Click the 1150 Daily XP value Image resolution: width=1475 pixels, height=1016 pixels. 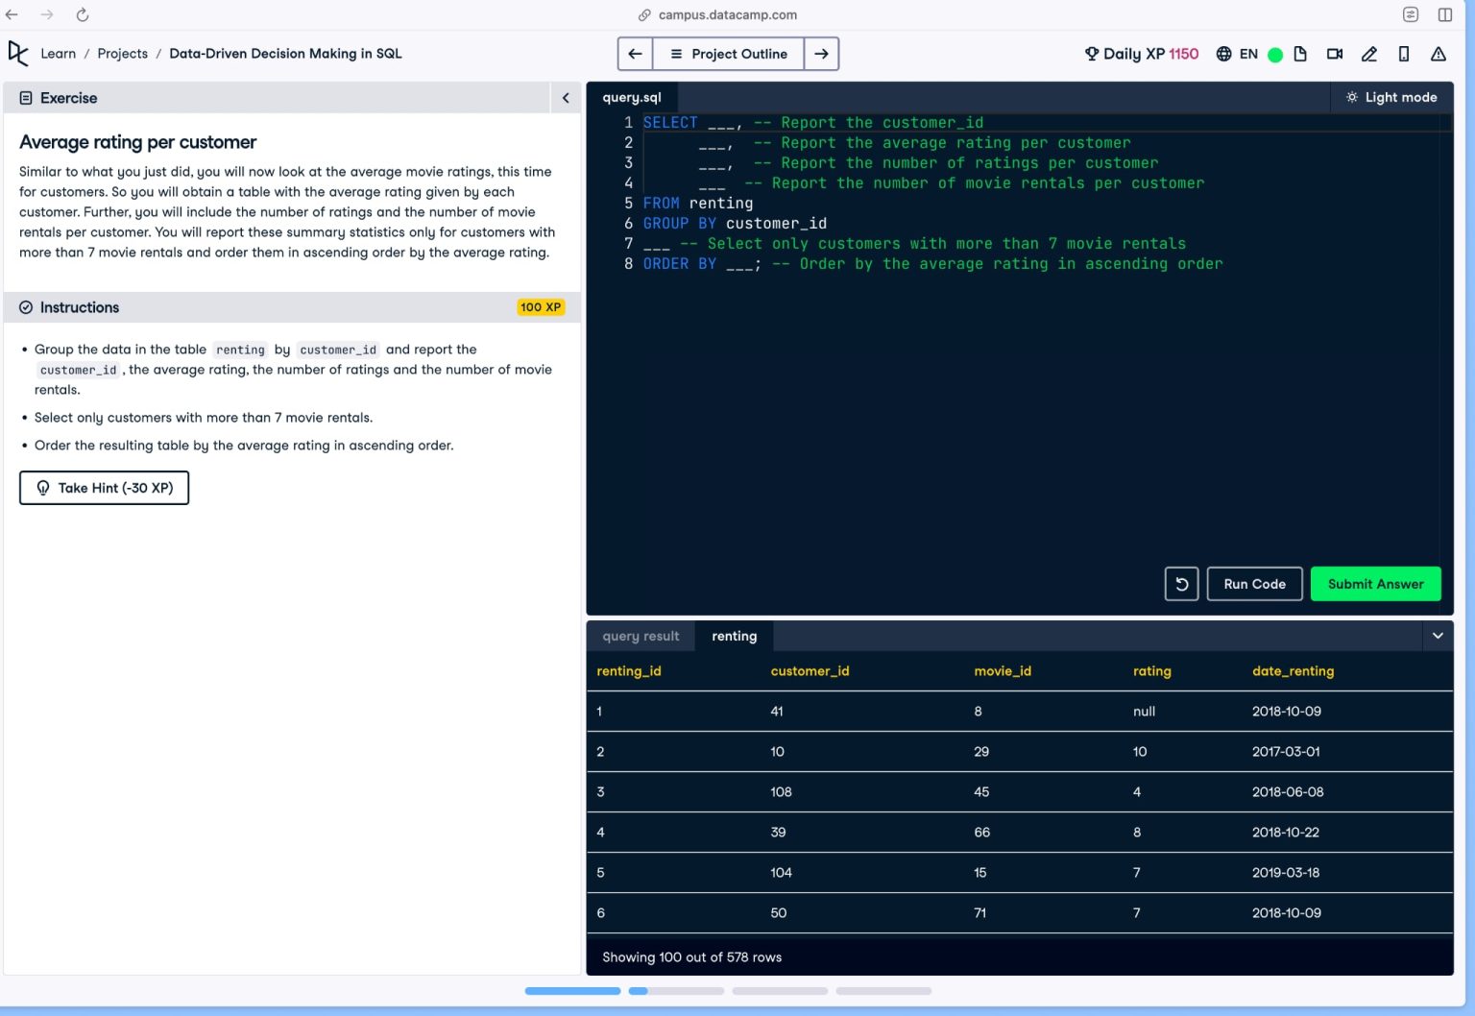(1183, 54)
